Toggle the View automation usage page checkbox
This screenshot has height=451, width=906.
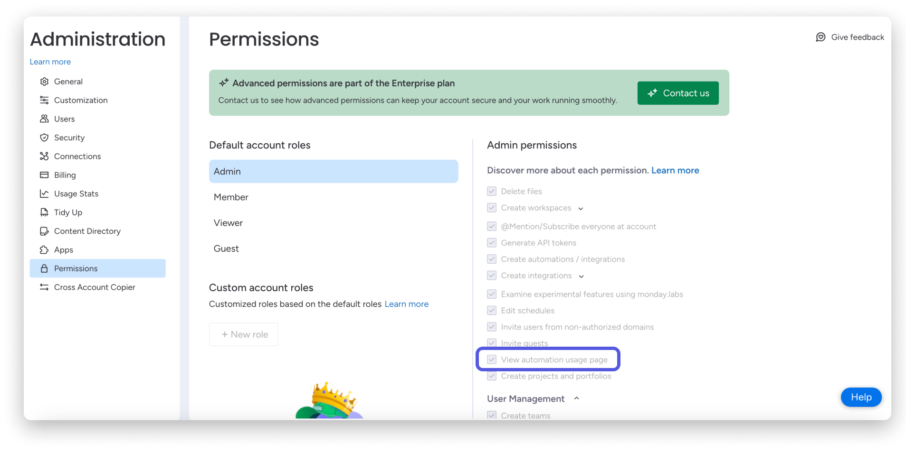492,359
